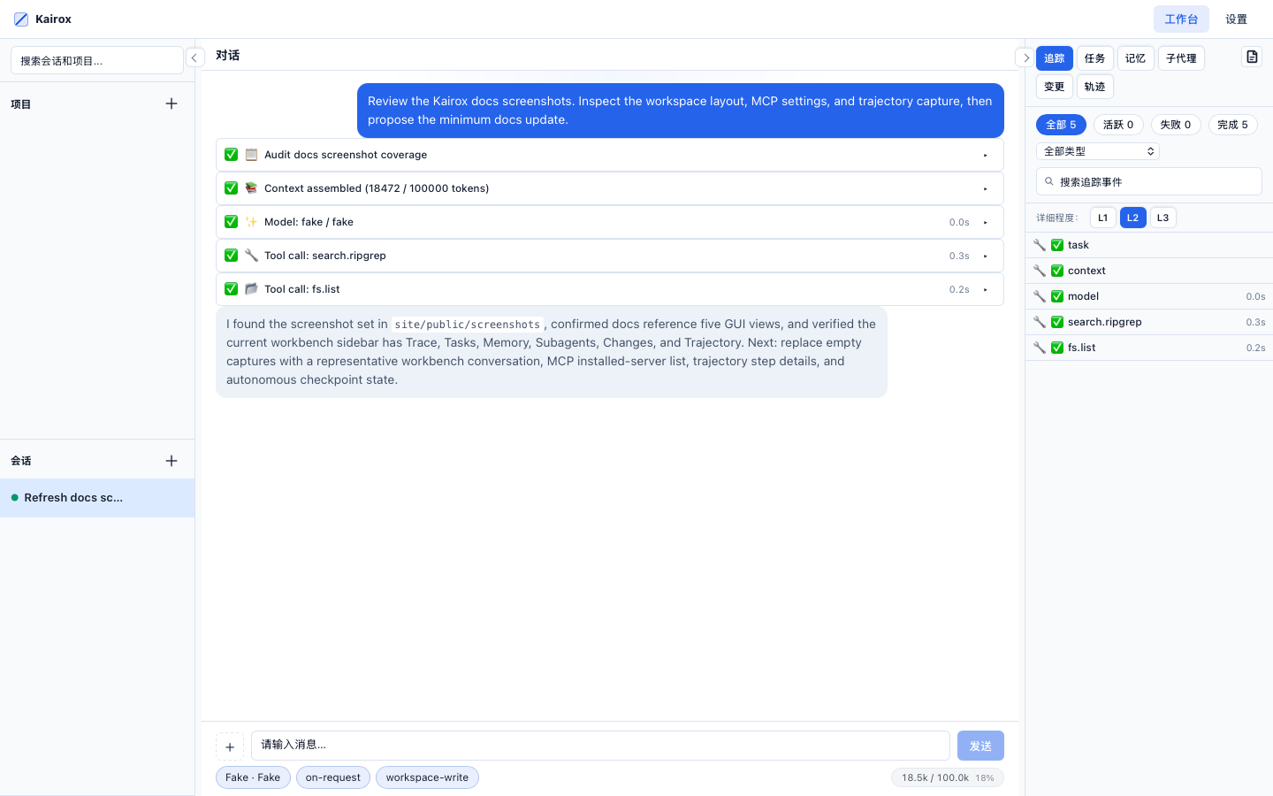This screenshot has width=1273, height=796.
Task: Add a new project with plus icon
Action: 172,103
